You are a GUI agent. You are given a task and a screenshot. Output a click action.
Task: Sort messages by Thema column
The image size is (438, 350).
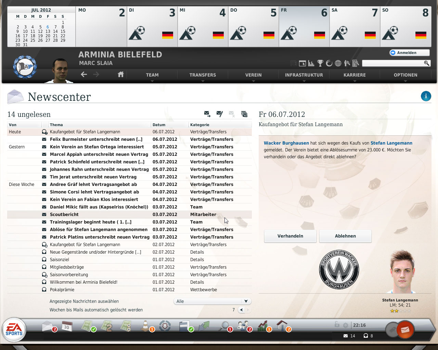pyautogui.click(x=99, y=125)
